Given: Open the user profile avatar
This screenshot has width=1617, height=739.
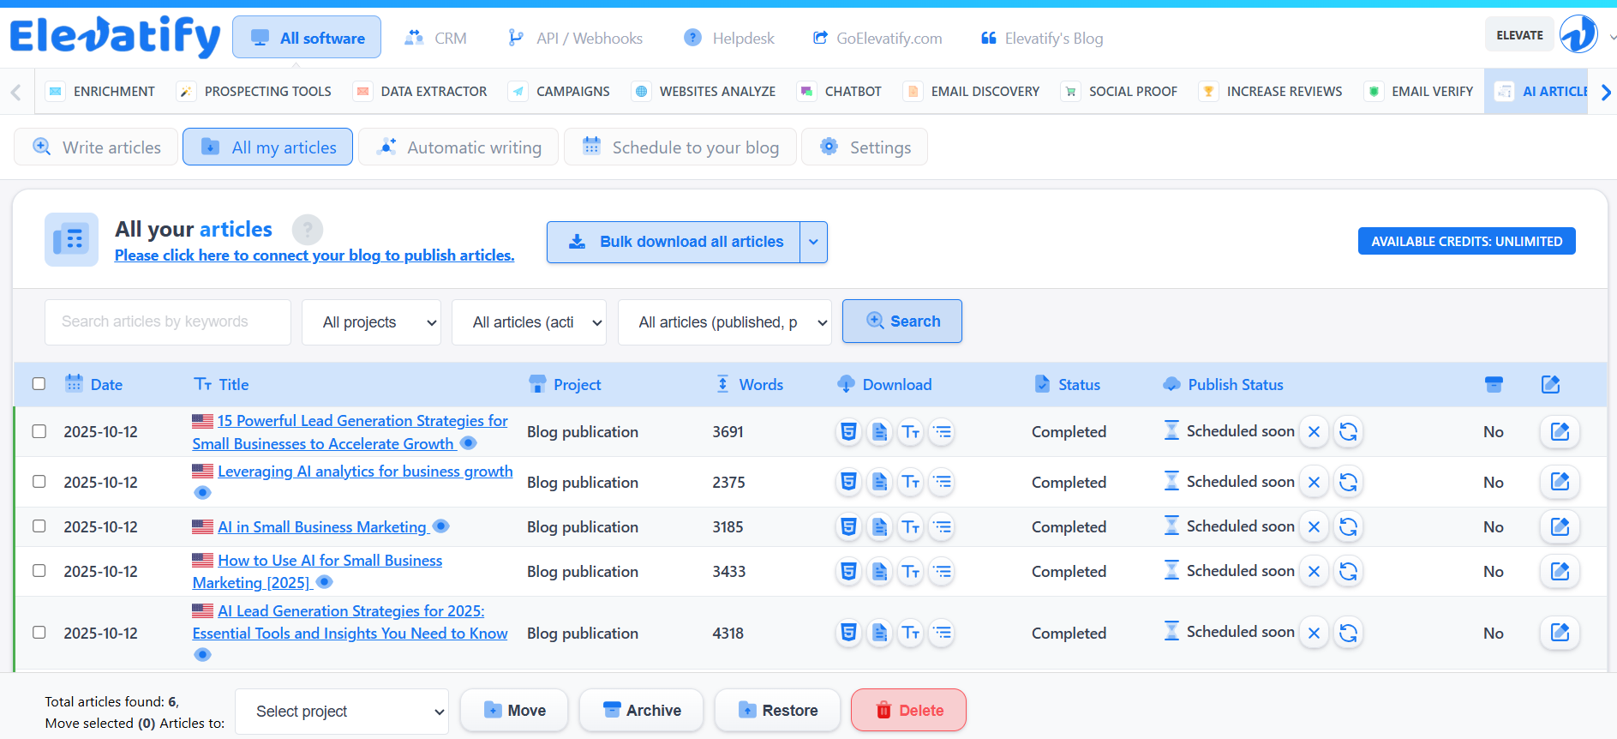Looking at the screenshot, I should 1578,35.
